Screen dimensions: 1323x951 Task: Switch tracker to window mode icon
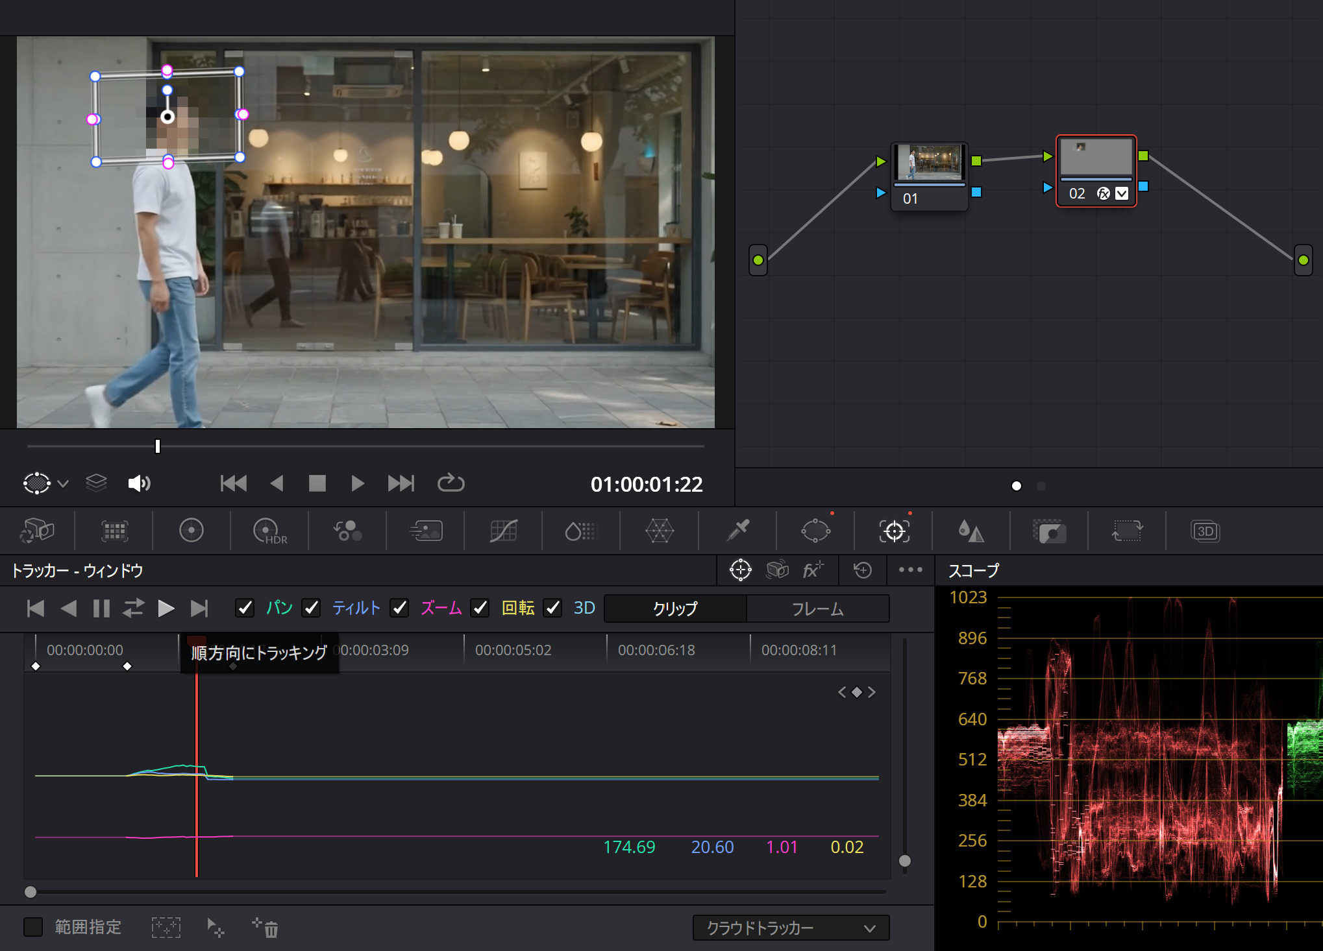coord(741,570)
